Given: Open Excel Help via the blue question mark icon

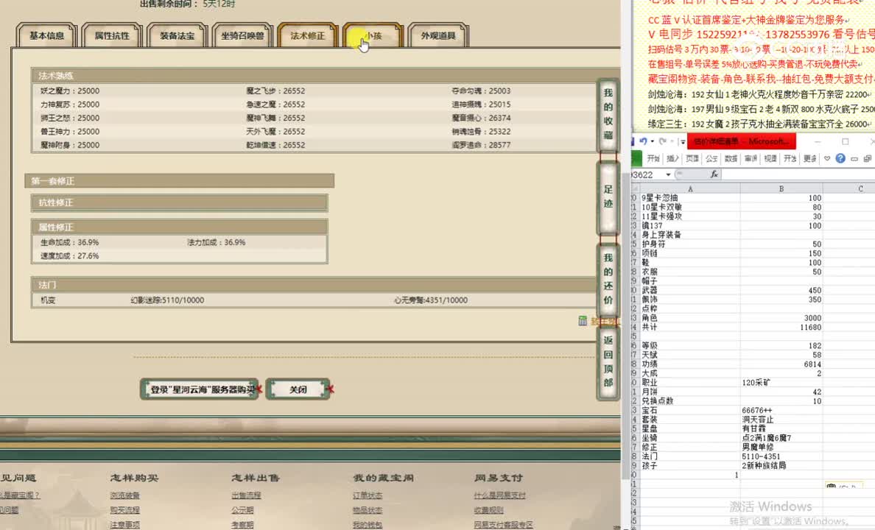Looking at the screenshot, I should [x=840, y=159].
